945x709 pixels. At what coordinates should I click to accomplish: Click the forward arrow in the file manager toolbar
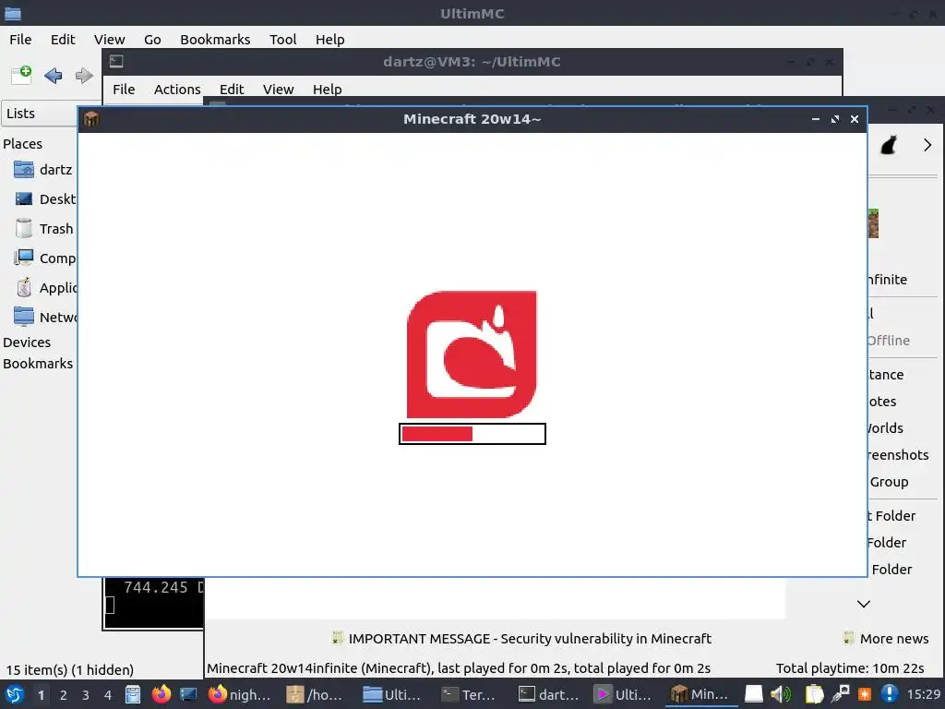coord(84,76)
